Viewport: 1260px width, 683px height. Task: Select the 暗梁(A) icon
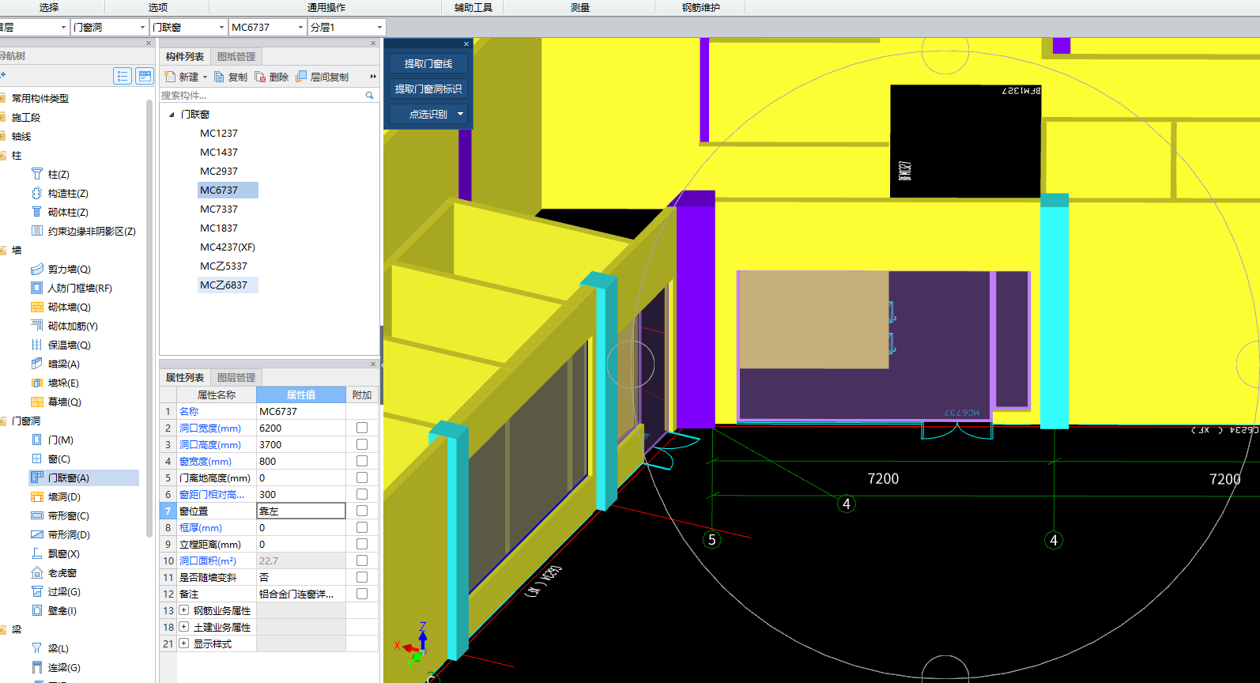tap(36, 364)
